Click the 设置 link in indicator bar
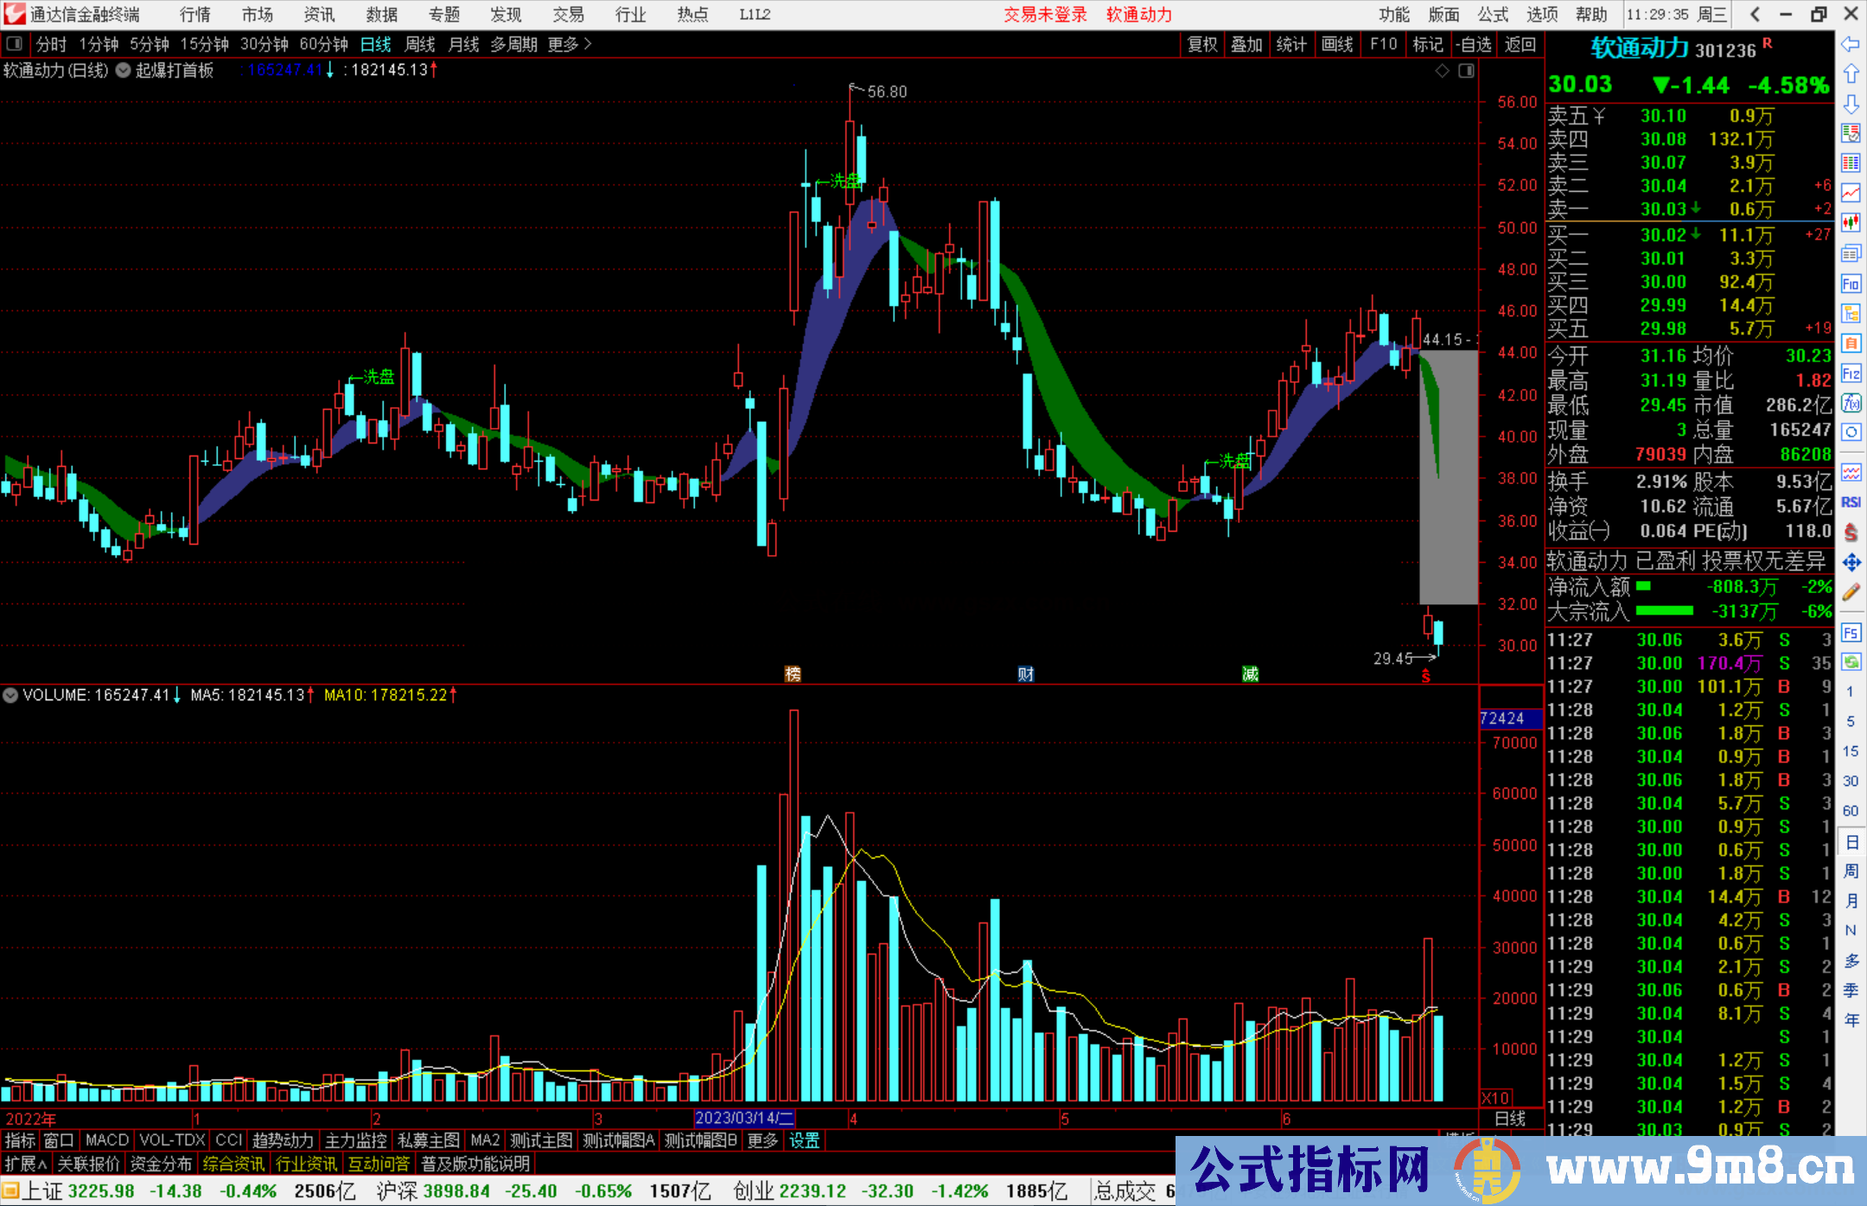The height and width of the screenshot is (1206, 1867). [x=804, y=1140]
